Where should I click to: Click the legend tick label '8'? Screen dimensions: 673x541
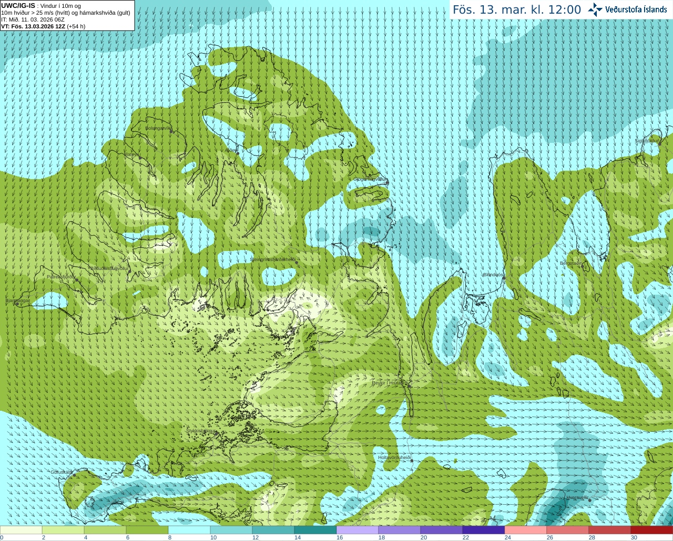170,537
